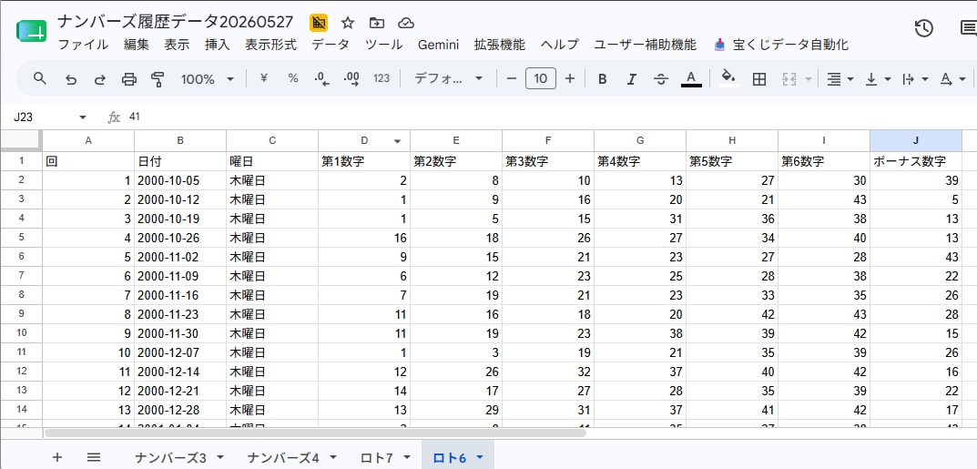Open the borders tool
977x469 pixels.
pyautogui.click(x=758, y=79)
